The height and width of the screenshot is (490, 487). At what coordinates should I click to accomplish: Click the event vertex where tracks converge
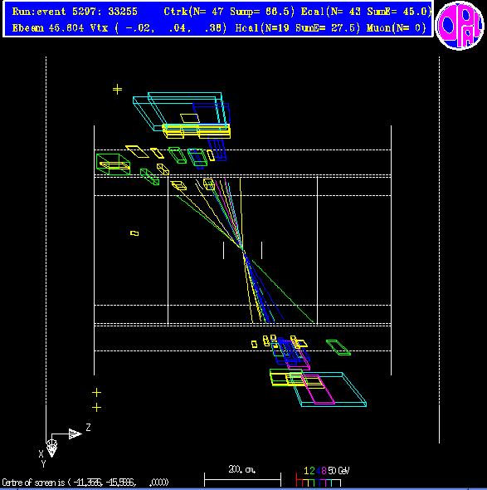(x=242, y=249)
